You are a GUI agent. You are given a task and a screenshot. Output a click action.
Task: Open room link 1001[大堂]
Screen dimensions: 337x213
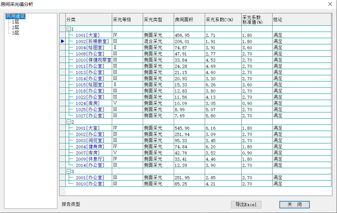[x=88, y=35]
